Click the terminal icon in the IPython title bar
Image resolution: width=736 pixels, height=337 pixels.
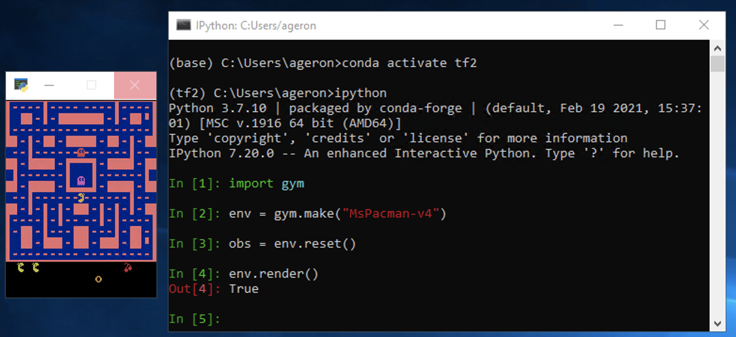[x=183, y=25]
